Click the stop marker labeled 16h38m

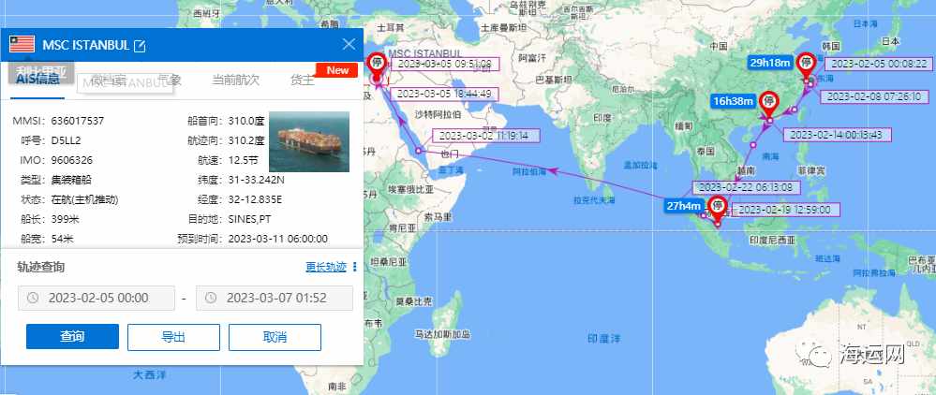[769, 103]
